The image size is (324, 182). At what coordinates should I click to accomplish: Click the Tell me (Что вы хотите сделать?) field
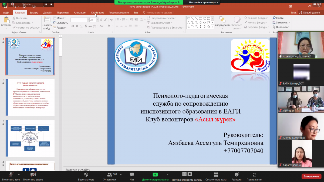click(x=158, y=12)
